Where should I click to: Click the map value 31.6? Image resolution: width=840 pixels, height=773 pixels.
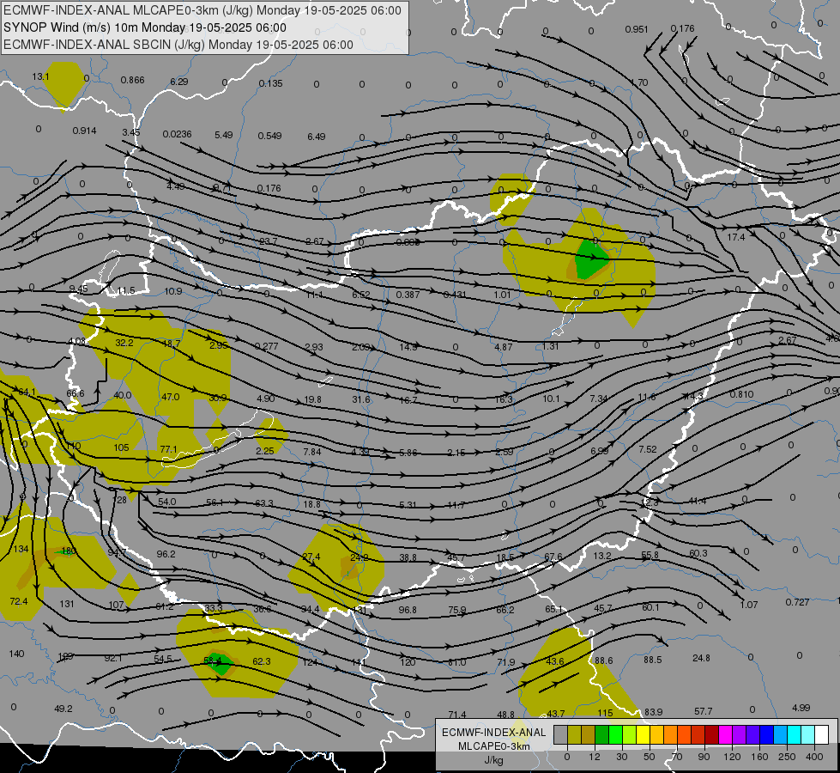pyautogui.click(x=361, y=399)
